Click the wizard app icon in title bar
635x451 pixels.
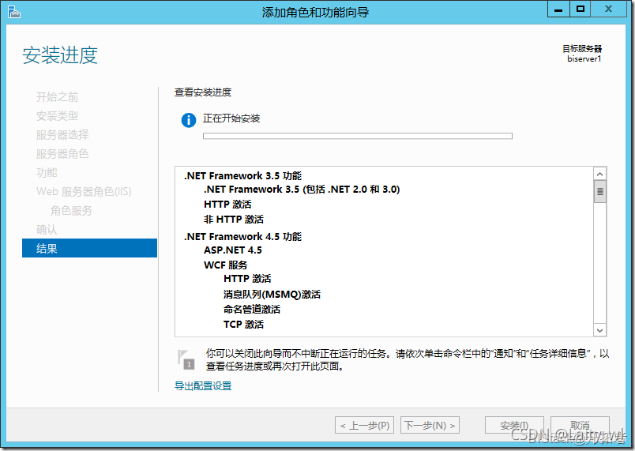coord(13,12)
